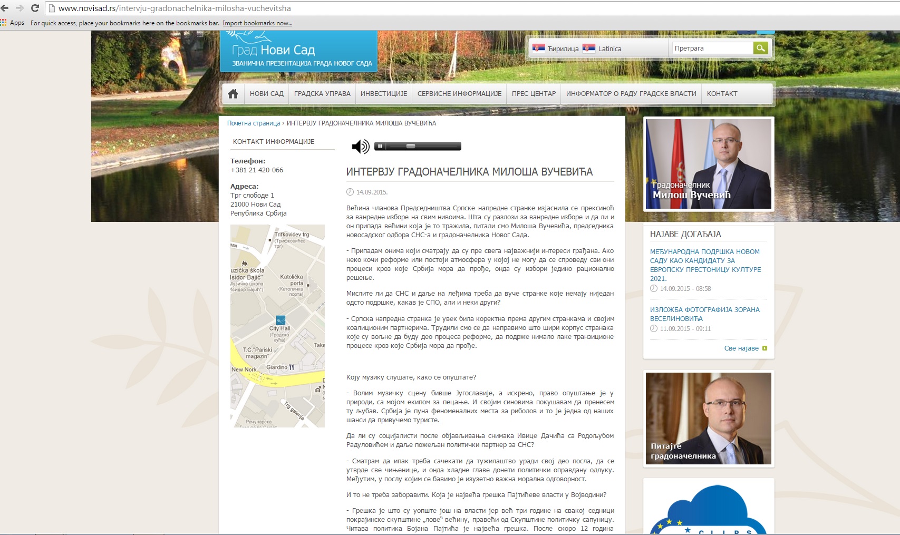Pause the audio player
Viewport: 900px width, 535px height.
point(380,147)
